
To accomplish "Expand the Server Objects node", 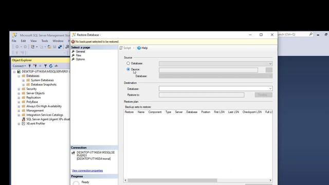I will [19, 94].
